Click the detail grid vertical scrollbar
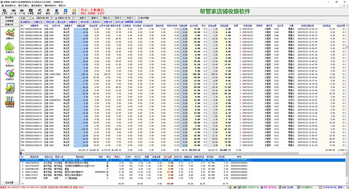The width and height of the screenshot is (349, 189). coord(346,171)
